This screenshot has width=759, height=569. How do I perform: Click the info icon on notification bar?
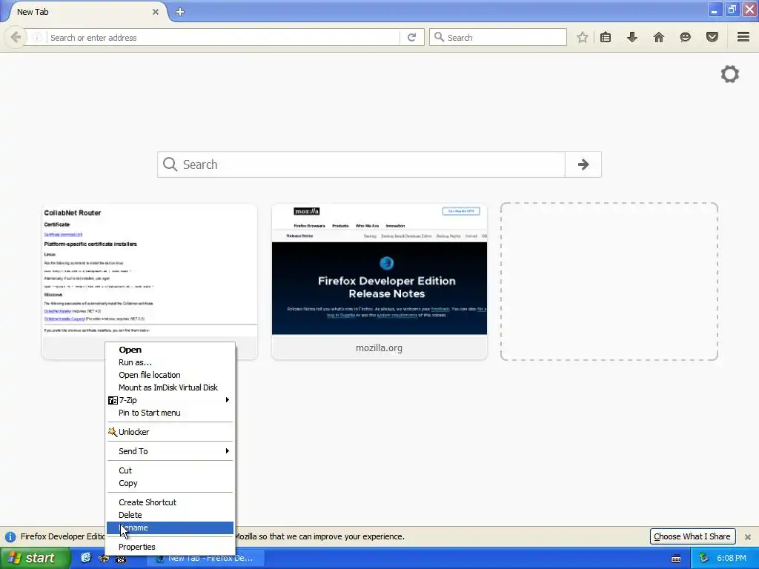[10, 536]
